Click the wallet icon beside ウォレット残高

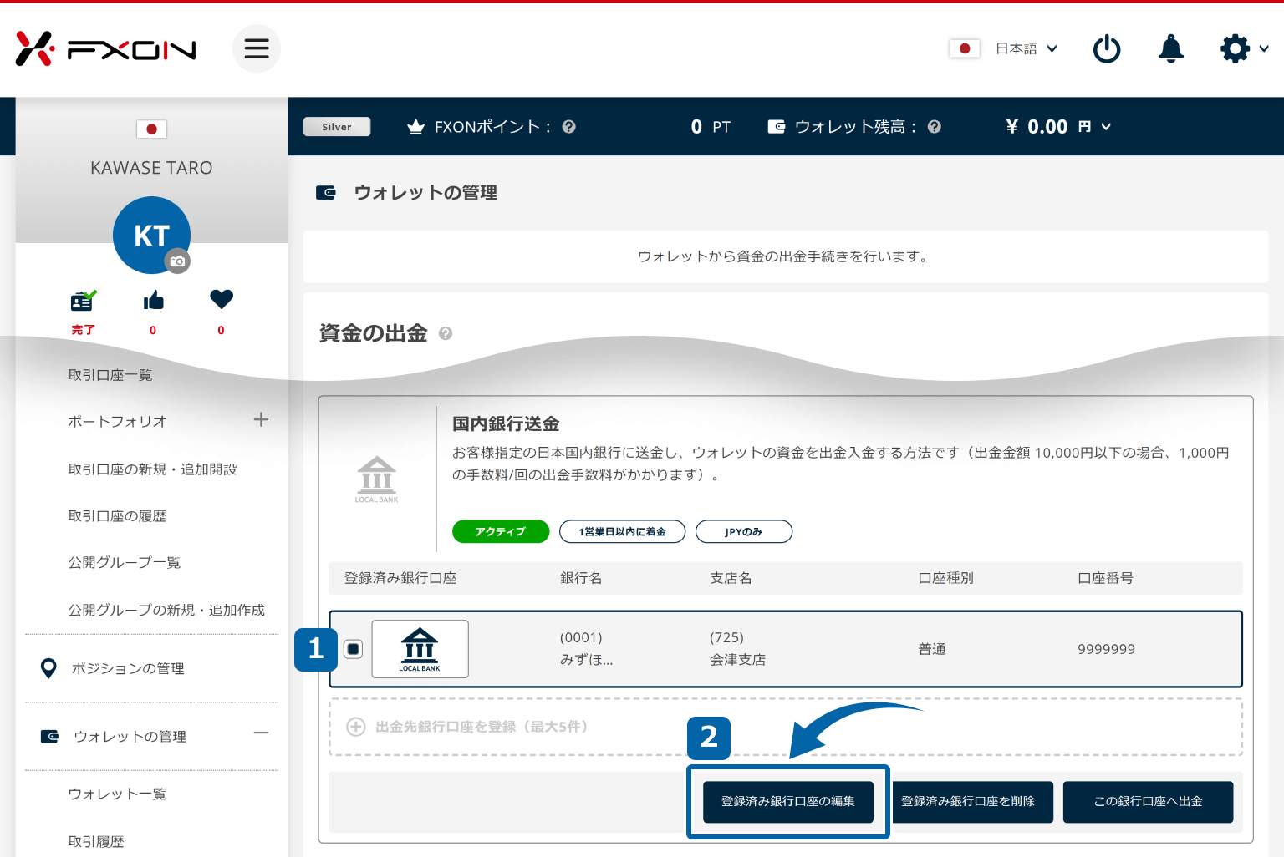(x=777, y=127)
